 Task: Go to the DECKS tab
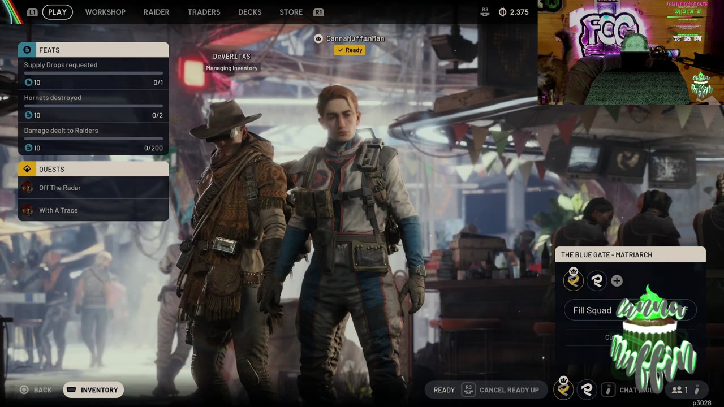[x=249, y=12]
